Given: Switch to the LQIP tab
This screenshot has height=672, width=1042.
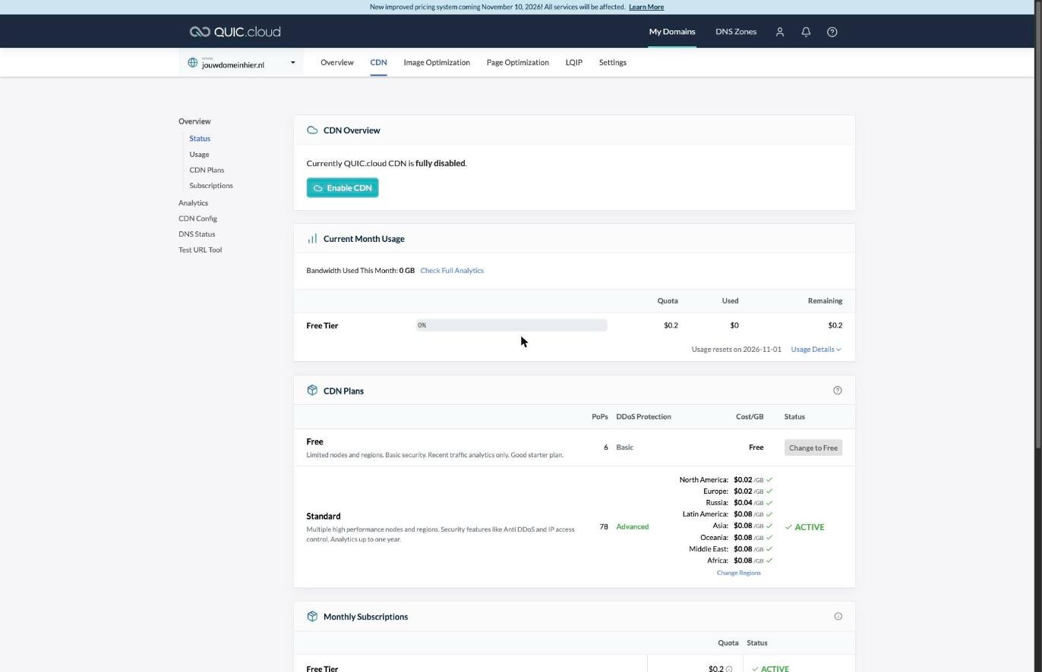Looking at the screenshot, I should point(574,63).
